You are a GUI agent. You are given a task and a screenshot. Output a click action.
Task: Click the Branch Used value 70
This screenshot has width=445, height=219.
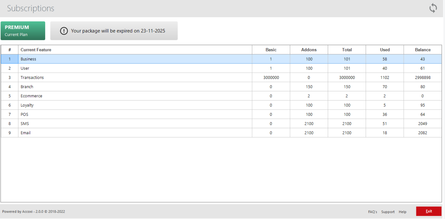pyautogui.click(x=385, y=87)
